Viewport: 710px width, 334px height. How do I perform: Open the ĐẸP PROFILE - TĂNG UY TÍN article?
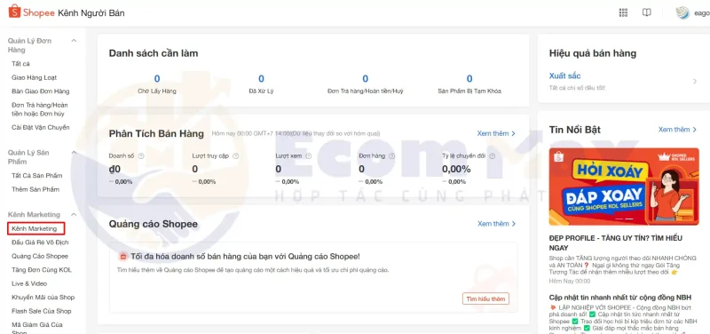point(616,243)
